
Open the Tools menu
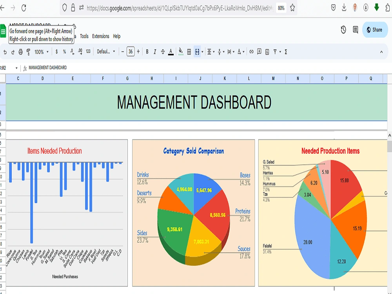coord(83,36)
